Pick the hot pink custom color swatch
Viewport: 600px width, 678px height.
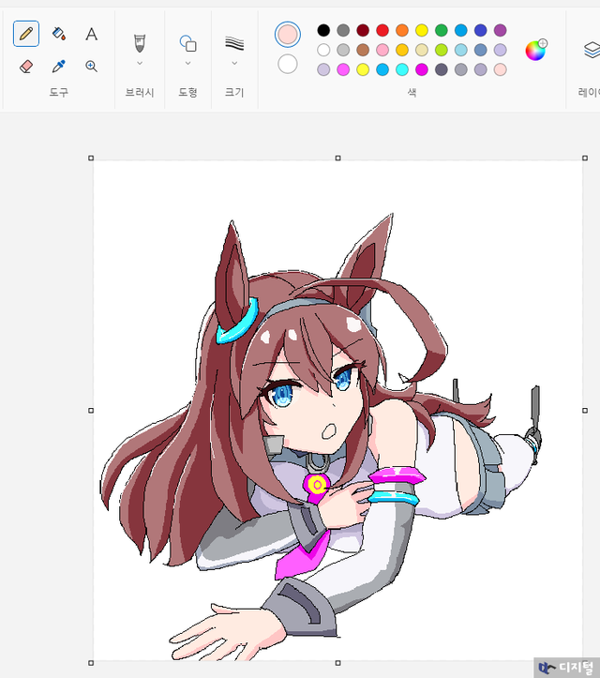click(343, 69)
